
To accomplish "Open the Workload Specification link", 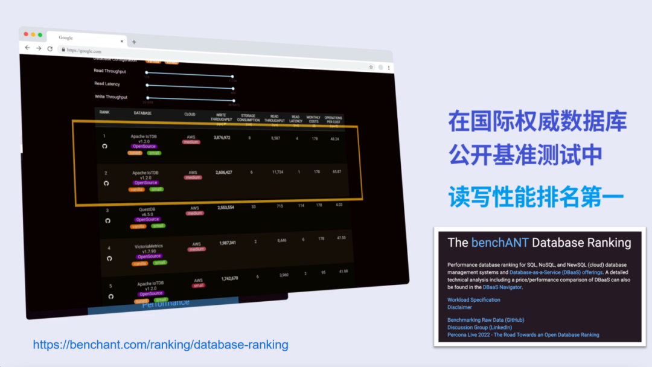I will point(474,299).
